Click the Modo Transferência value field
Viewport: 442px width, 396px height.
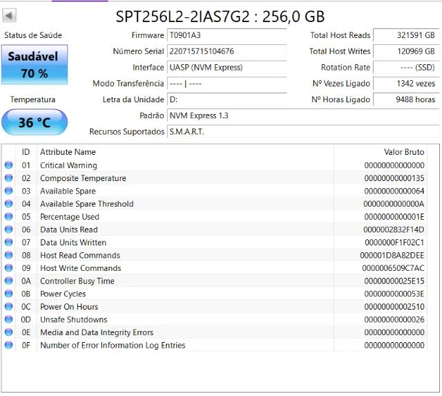click(x=227, y=84)
